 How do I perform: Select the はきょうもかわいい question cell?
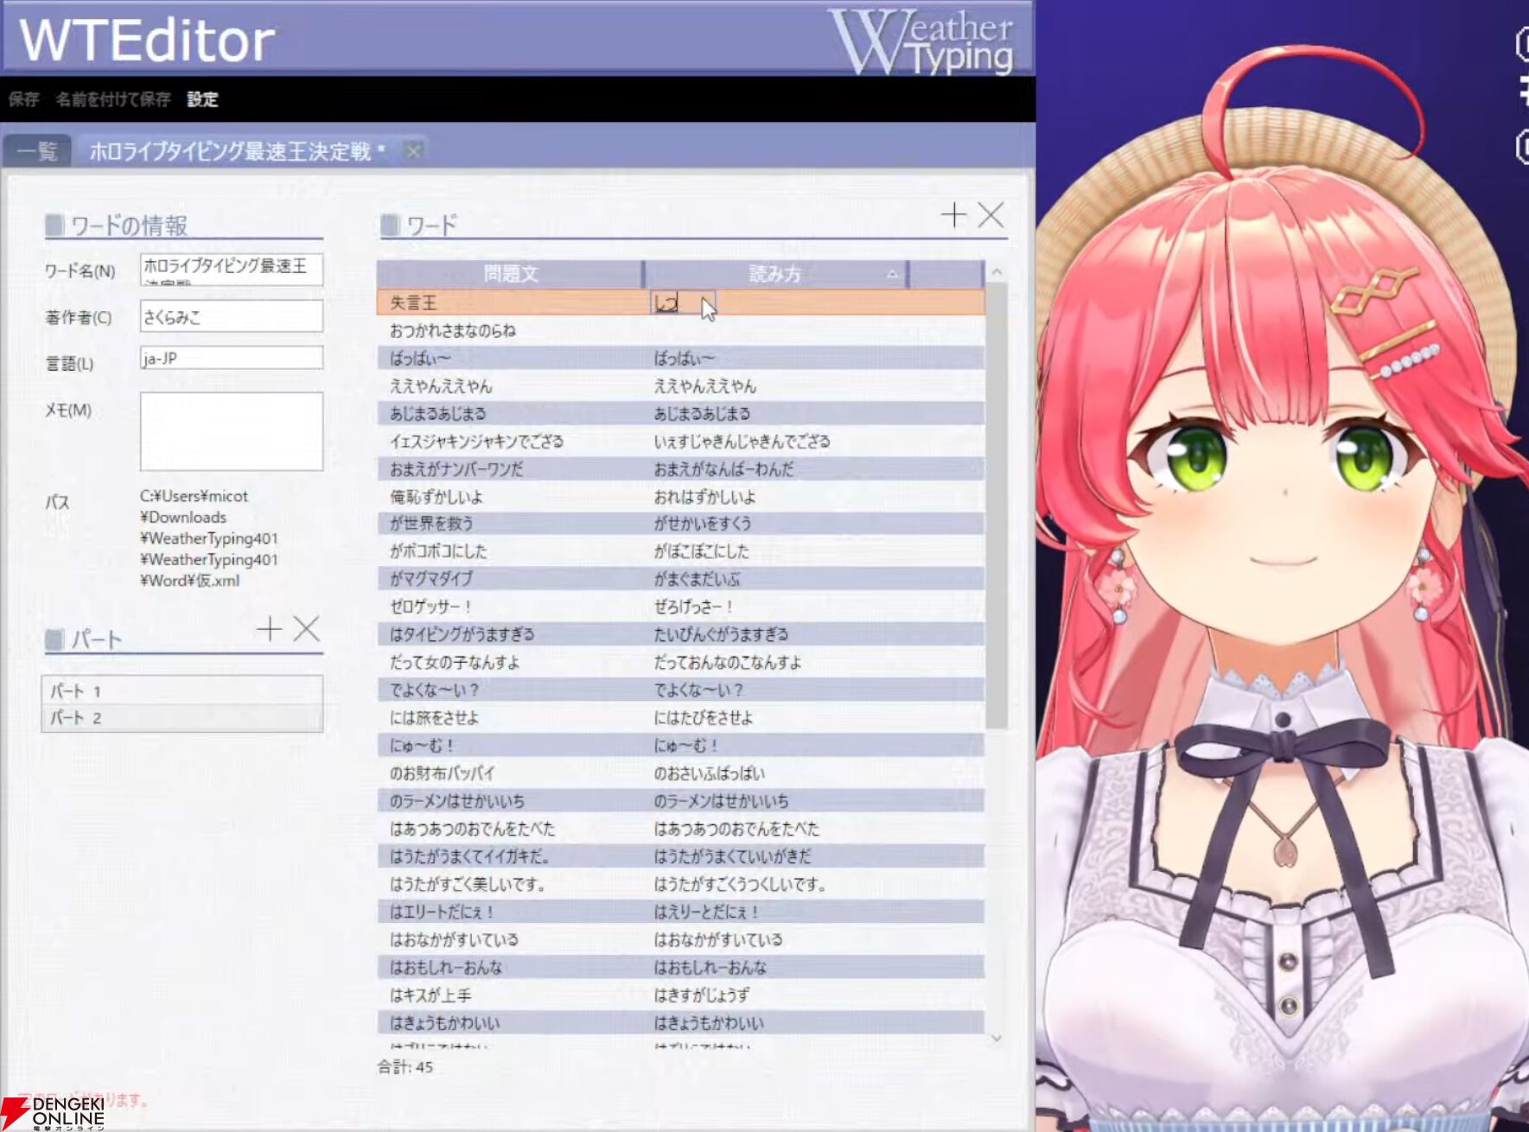(510, 1023)
